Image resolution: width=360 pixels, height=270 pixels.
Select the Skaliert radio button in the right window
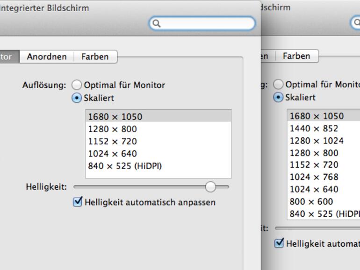278,98
